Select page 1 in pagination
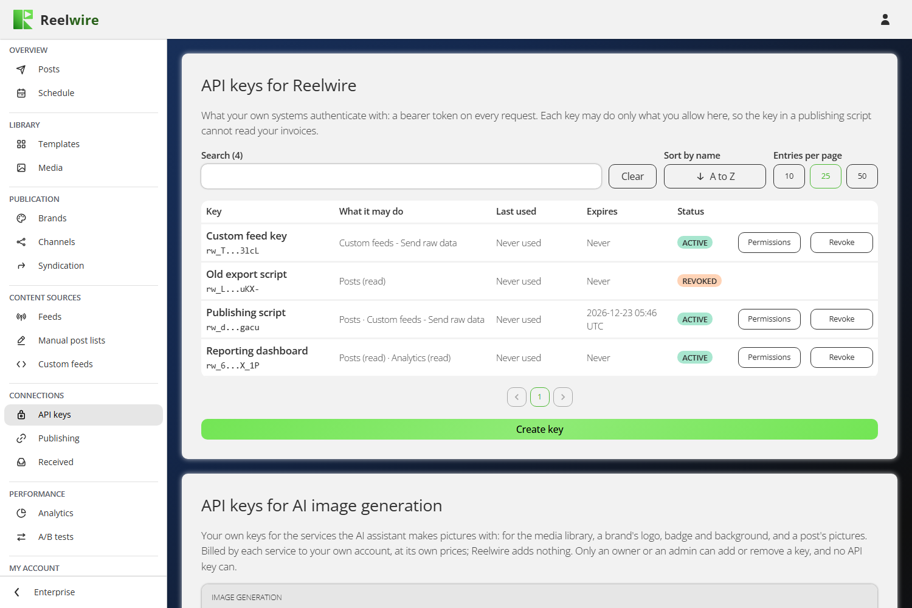The image size is (912, 608). point(540,397)
